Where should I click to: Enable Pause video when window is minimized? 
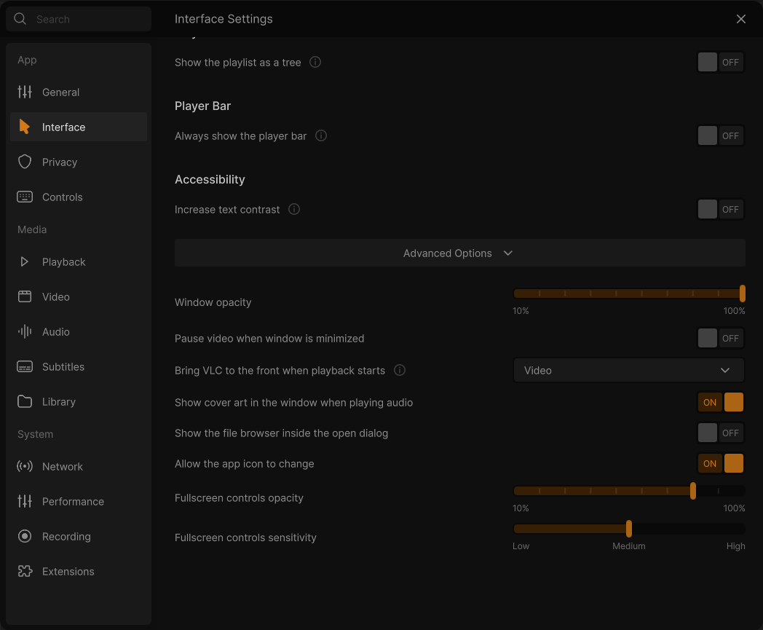[721, 339]
